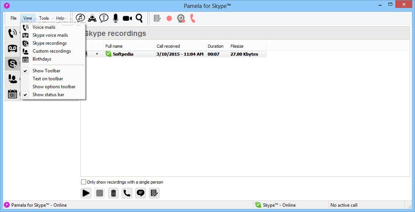Click the green Skype status bar icon
Viewport: 415px width, 212px height.
point(258,205)
